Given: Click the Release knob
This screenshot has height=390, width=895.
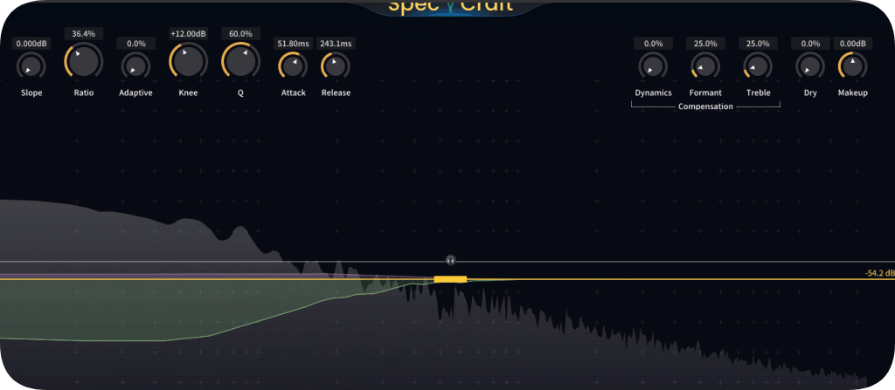Looking at the screenshot, I should pyautogui.click(x=336, y=65).
